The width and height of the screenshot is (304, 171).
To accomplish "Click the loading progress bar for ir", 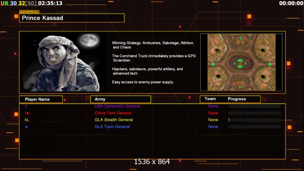I will (255, 106).
